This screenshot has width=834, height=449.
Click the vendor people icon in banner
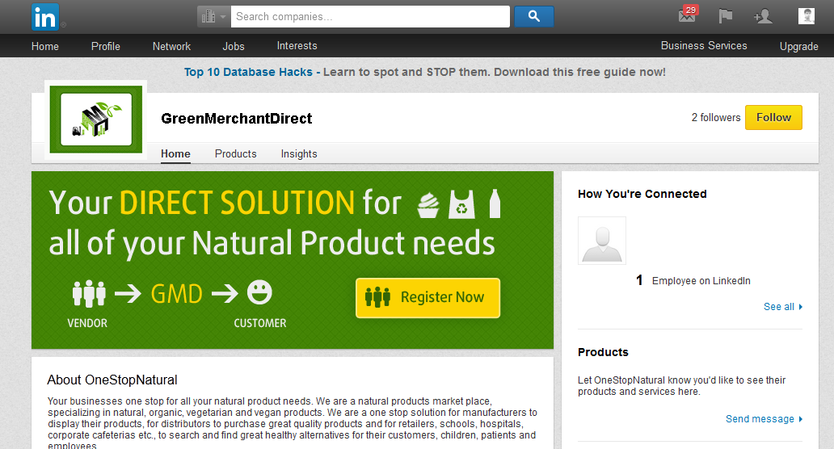point(89,293)
